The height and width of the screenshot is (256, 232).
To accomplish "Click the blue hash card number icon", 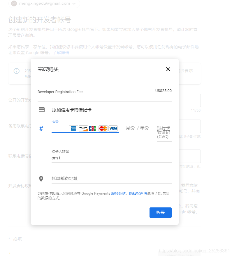I will coord(41,129).
